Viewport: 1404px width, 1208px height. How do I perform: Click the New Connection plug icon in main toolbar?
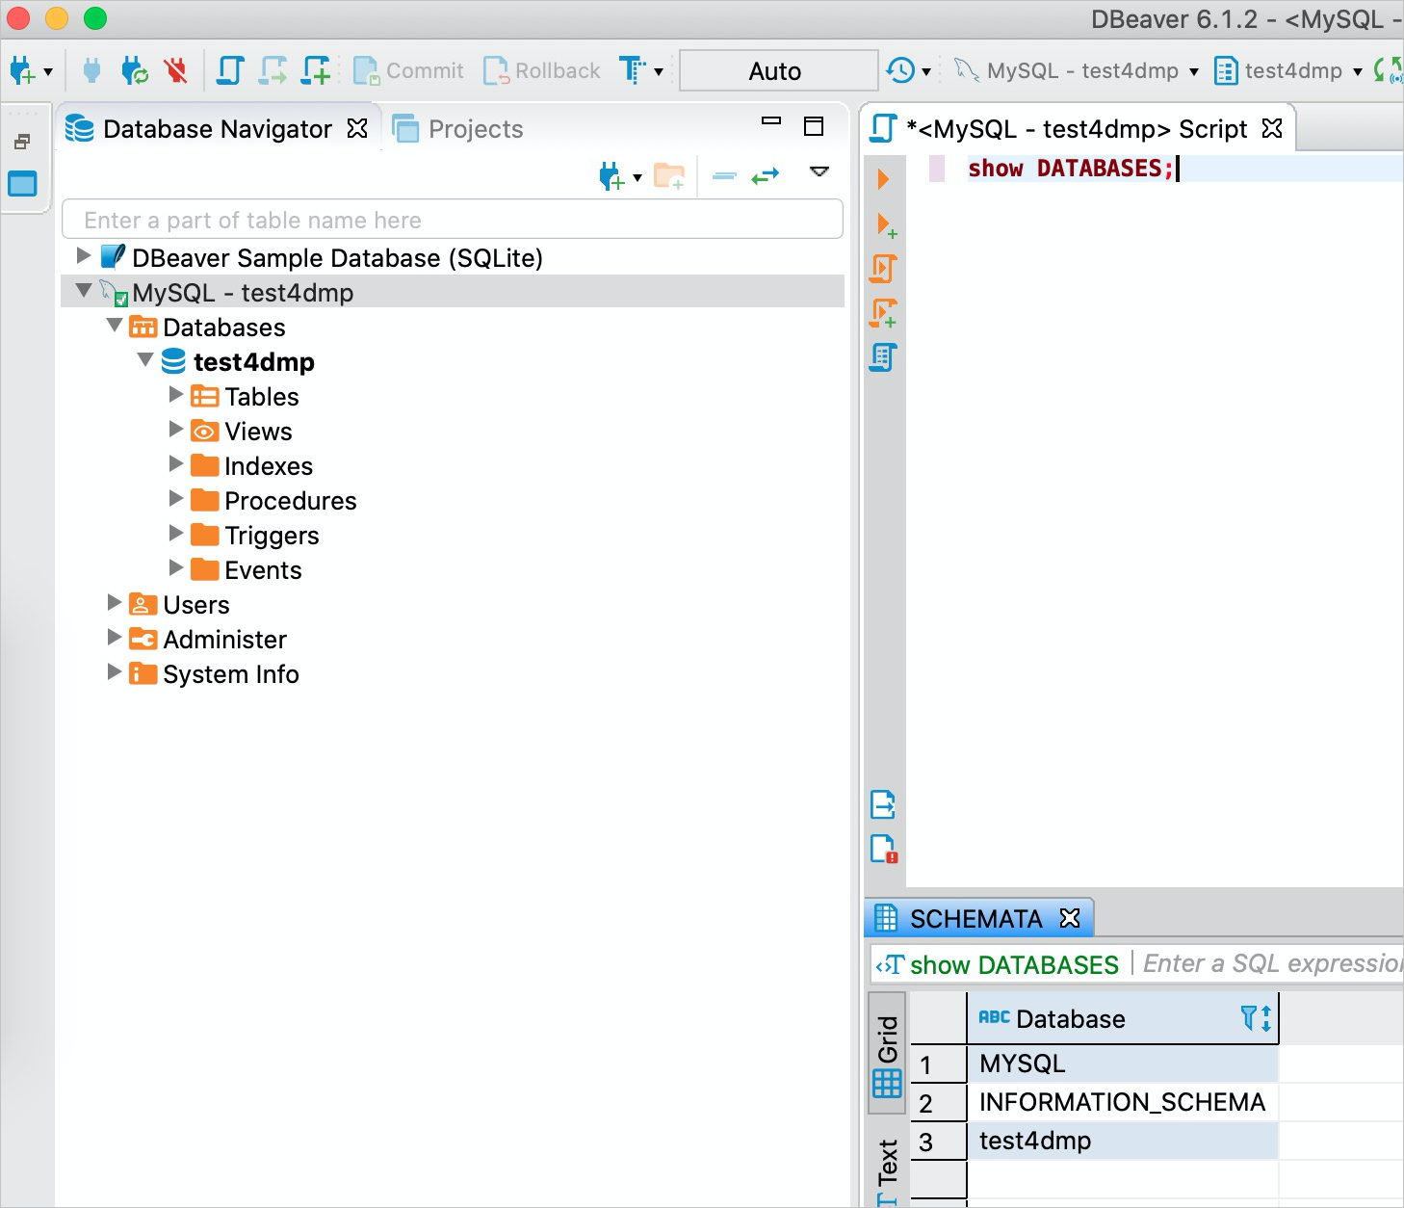pyautogui.click(x=21, y=70)
